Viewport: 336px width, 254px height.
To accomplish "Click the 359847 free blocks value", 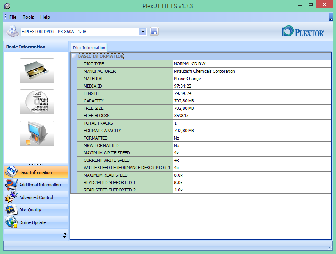I will coord(181,116).
